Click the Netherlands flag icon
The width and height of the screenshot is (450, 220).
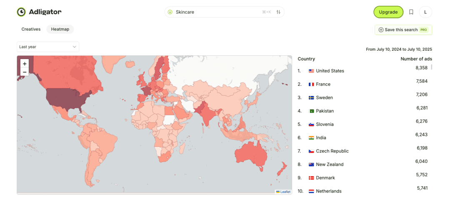[x=311, y=191]
